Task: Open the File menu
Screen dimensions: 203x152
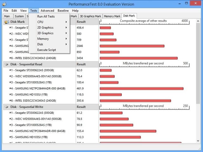Action: [6, 10]
